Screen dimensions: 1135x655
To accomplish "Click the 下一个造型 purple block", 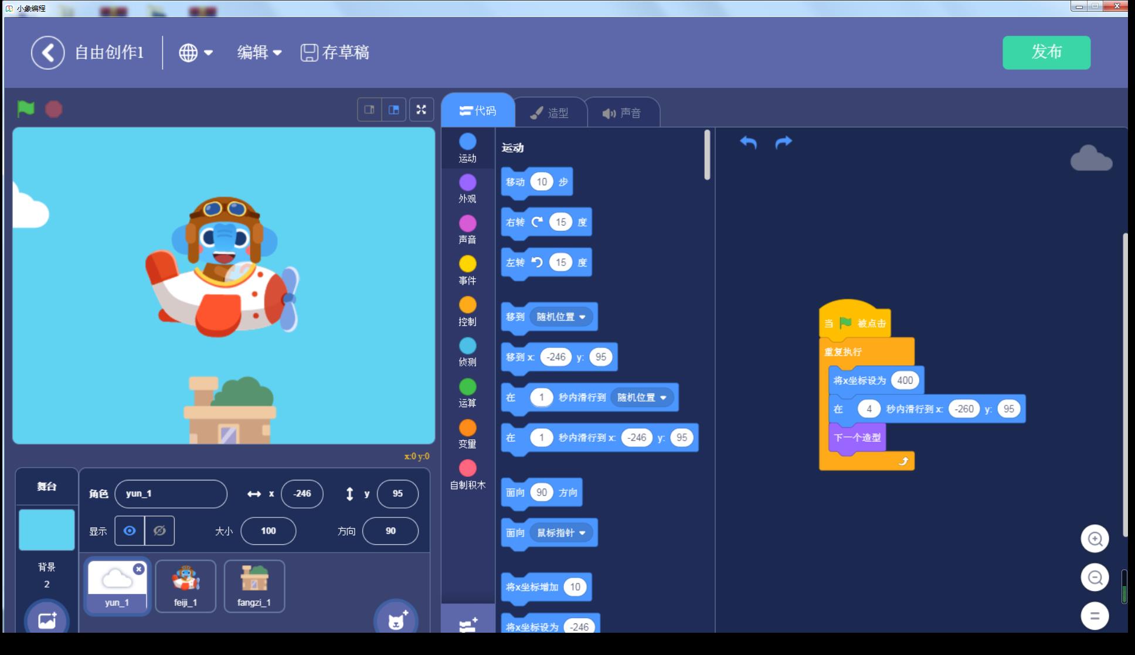I will click(857, 438).
